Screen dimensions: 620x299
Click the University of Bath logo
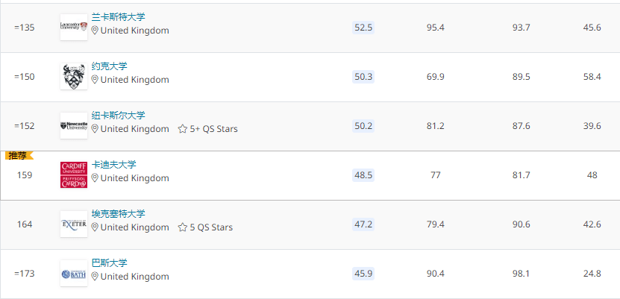(x=73, y=273)
